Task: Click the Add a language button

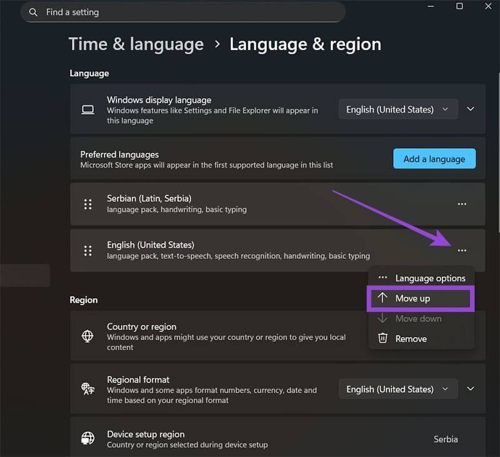Action: point(434,159)
